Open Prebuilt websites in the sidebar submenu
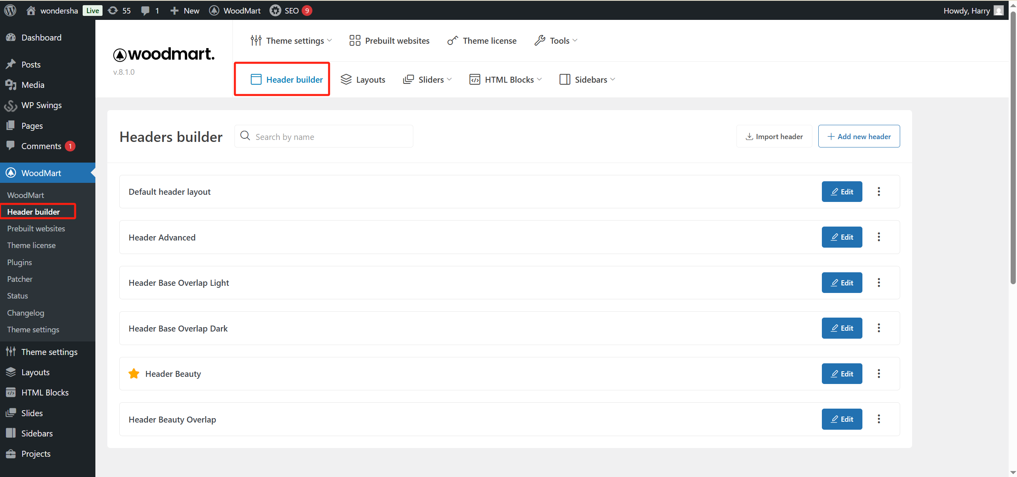This screenshot has height=477, width=1017. [x=36, y=229]
